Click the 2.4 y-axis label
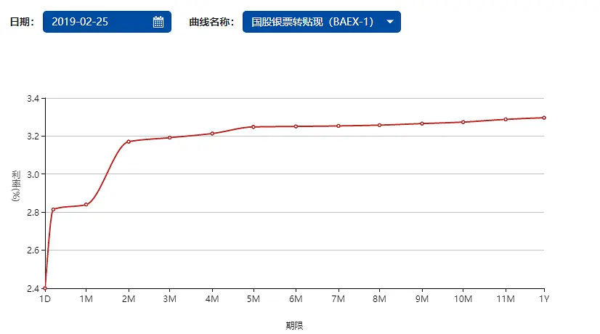This screenshot has height=334, width=600. 33,288
